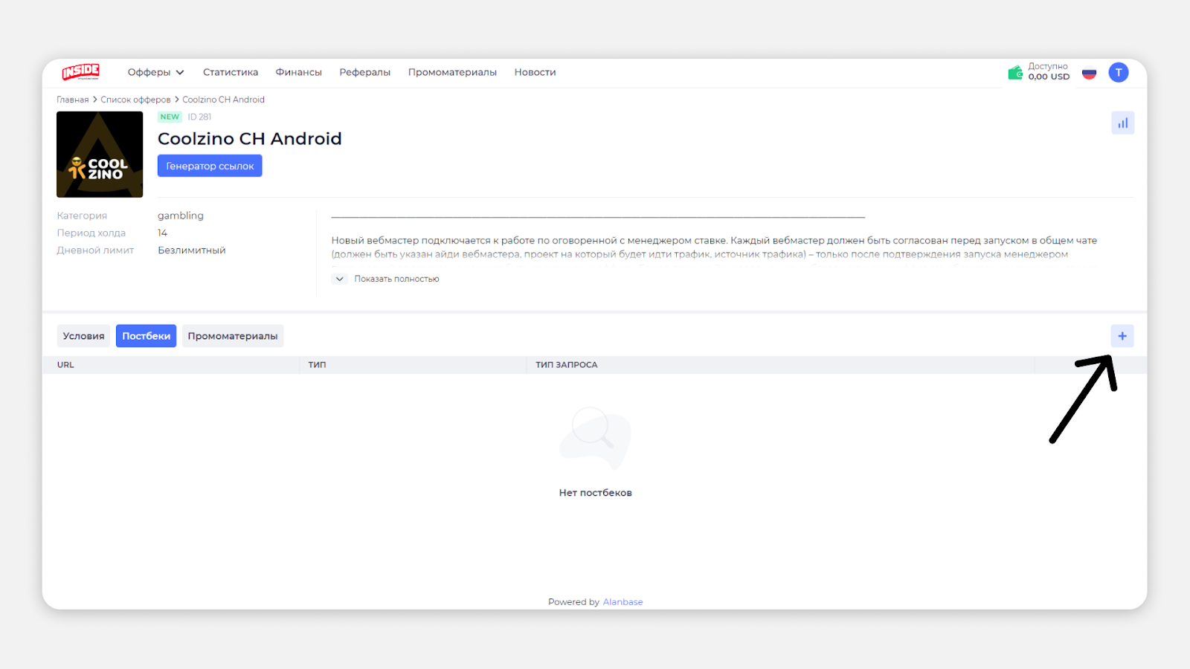Viewport: 1190px width, 669px height.
Task: Switch to the Промоматериалы tab below offer
Action: point(233,336)
